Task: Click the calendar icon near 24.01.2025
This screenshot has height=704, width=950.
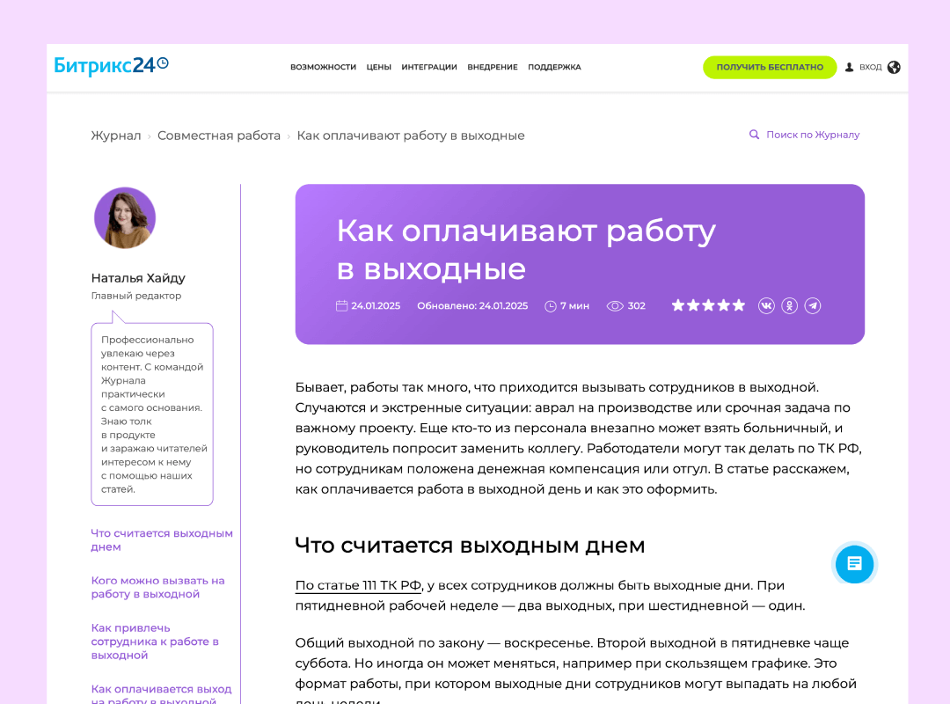Action: pos(341,305)
